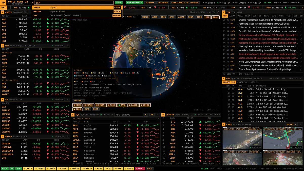
Task: Maximize the Border Cameras panel
Action: click(x=301, y=124)
